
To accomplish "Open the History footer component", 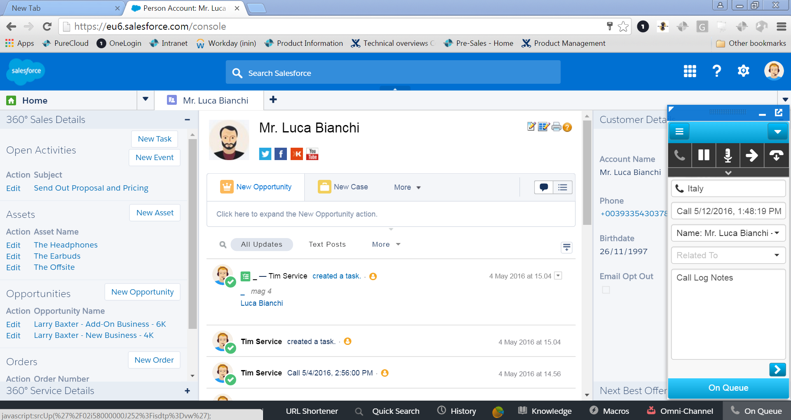I will 457,411.
